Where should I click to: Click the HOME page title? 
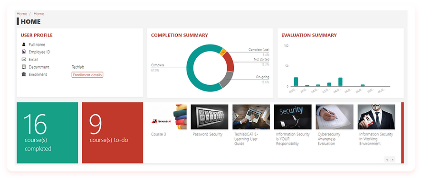[x=30, y=22]
